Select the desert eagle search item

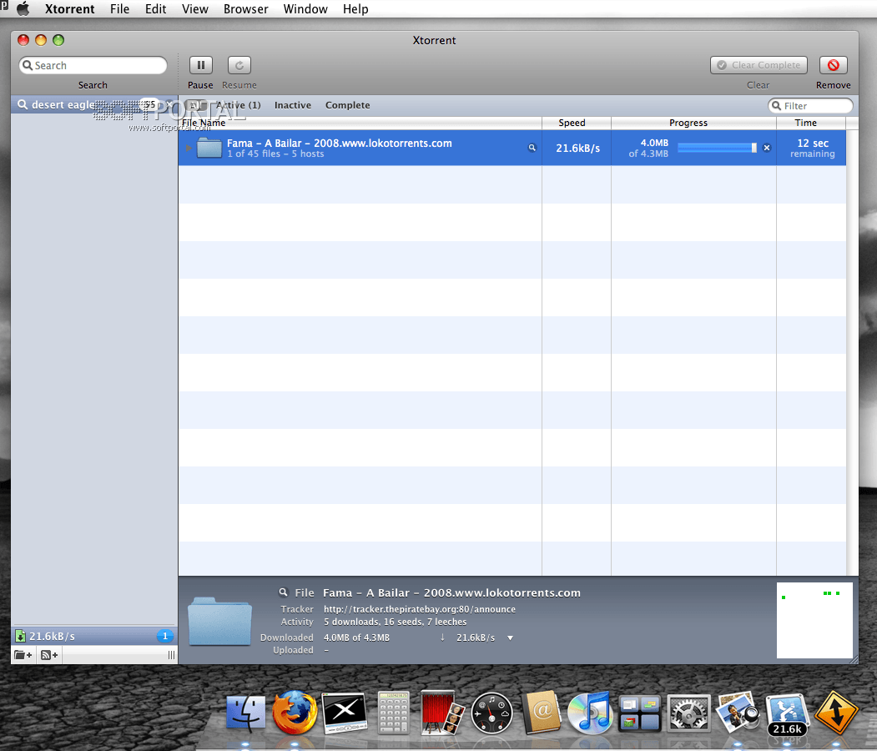click(x=94, y=104)
